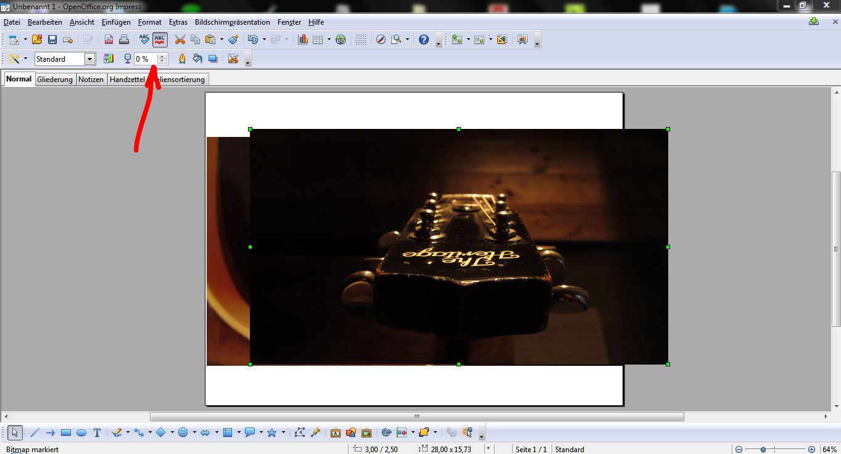Click the Print file directly icon
Image resolution: width=841 pixels, height=454 pixels.
pyautogui.click(x=124, y=39)
